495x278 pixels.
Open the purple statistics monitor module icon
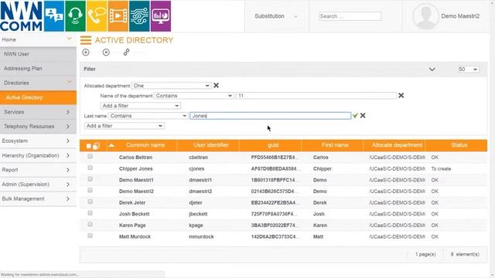pos(161,15)
